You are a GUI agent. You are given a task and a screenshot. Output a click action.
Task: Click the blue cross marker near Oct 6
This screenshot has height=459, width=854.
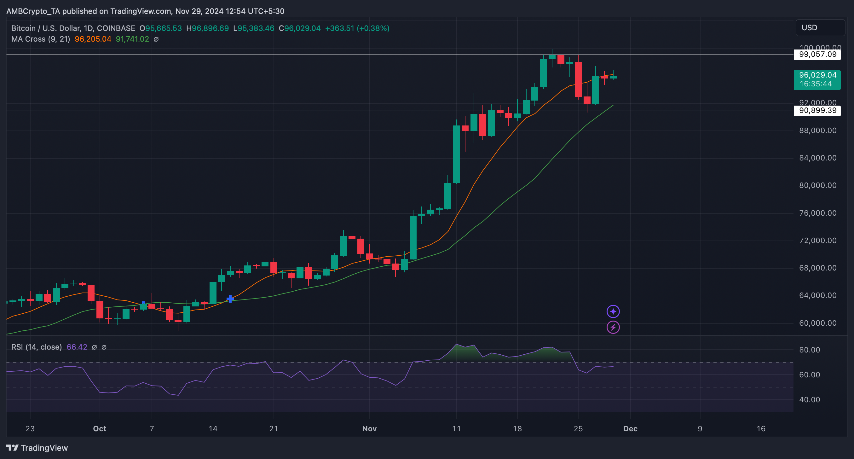click(x=143, y=304)
